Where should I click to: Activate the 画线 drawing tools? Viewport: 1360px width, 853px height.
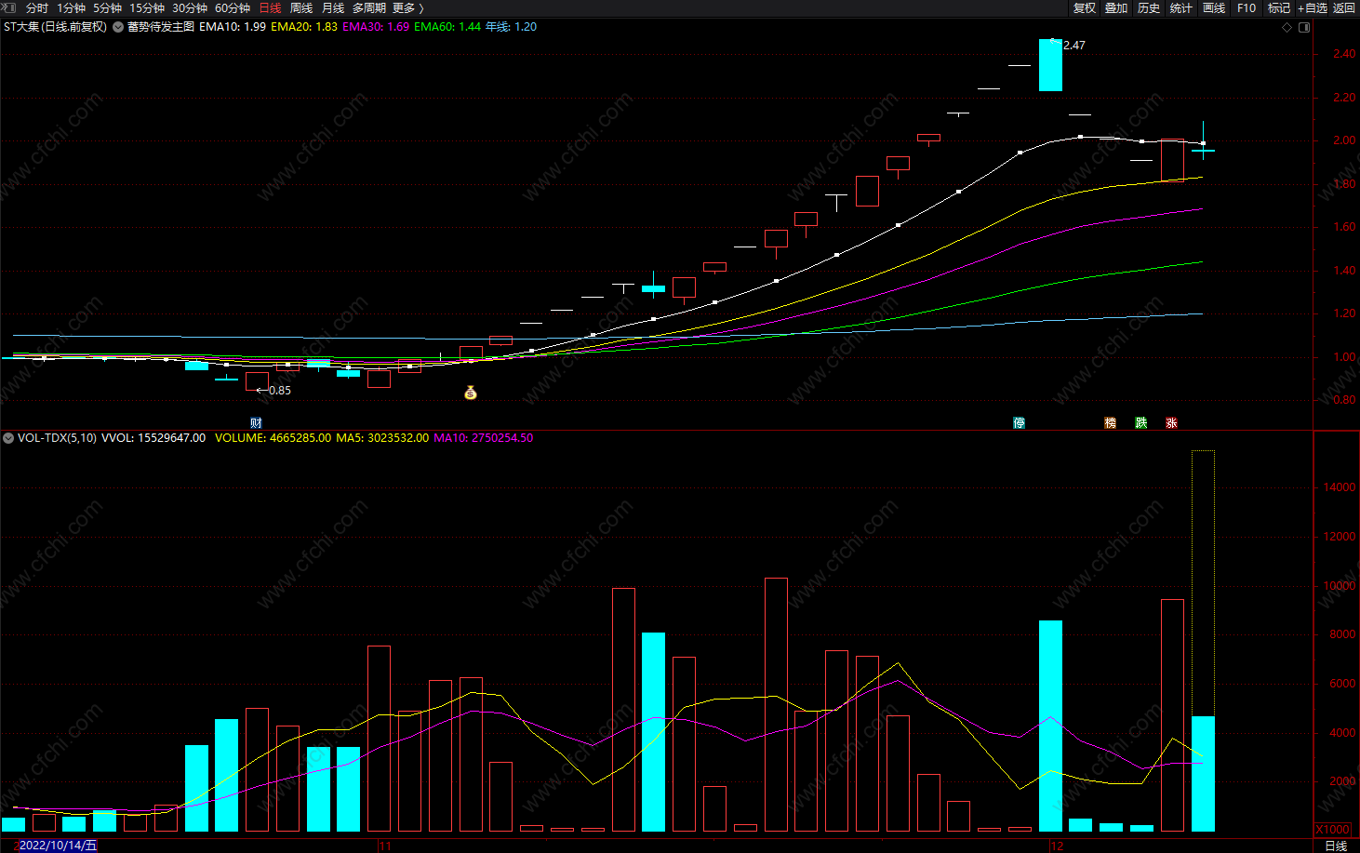click(1214, 8)
